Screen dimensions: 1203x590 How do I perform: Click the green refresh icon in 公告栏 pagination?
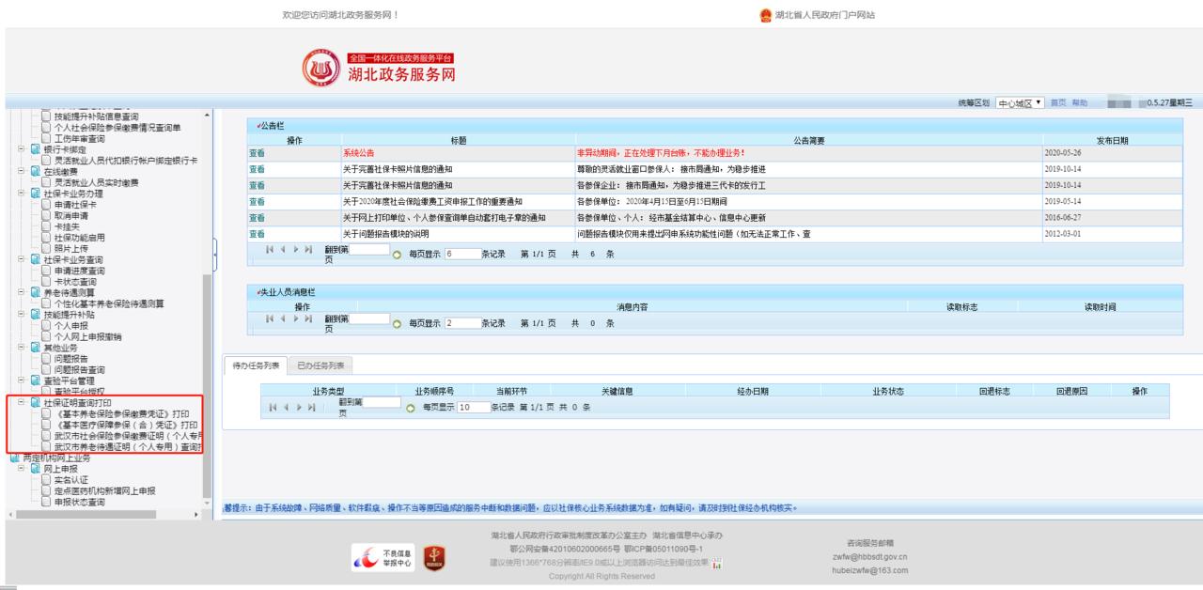pyautogui.click(x=397, y=252)
